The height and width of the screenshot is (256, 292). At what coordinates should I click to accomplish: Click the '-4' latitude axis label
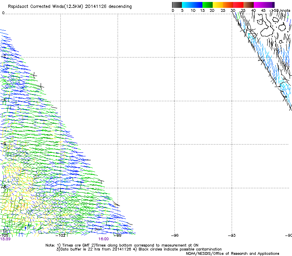[x=4, y=100]
